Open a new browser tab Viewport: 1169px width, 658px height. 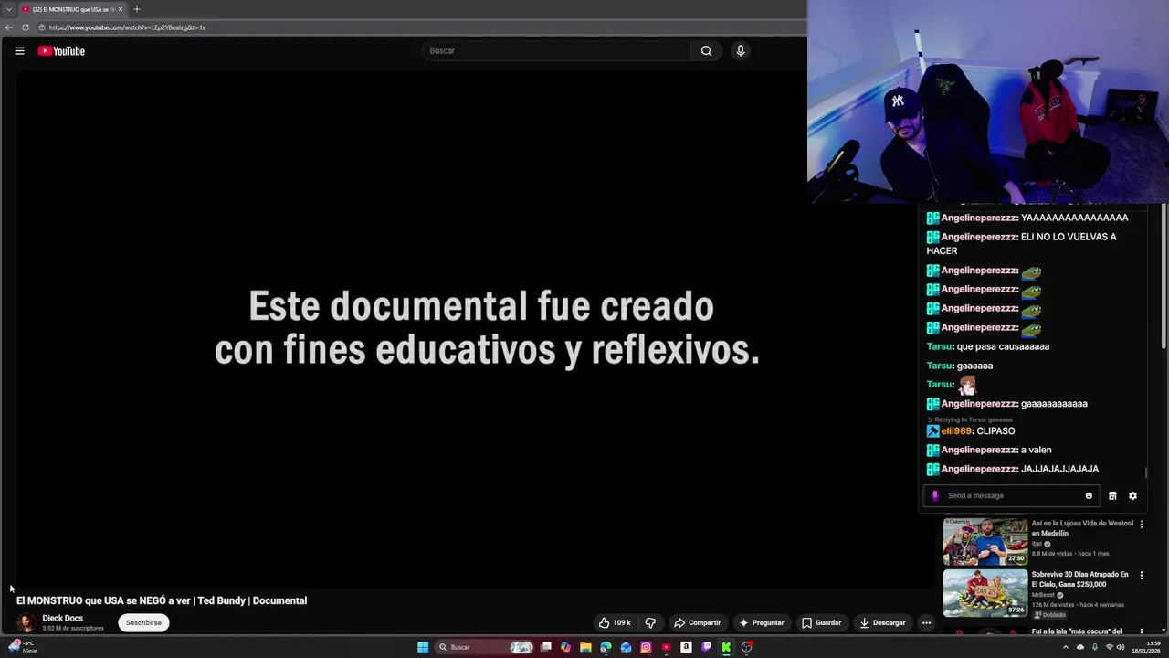[x=136, y=9]
